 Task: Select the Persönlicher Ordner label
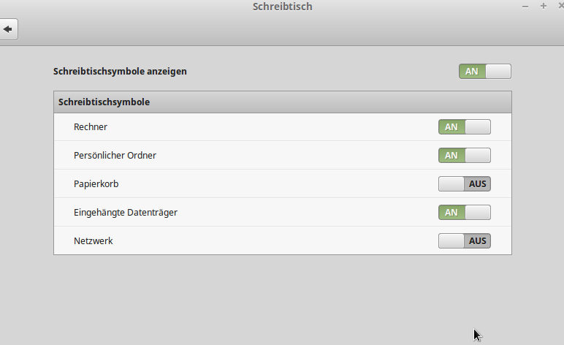(x=115, y=156)
